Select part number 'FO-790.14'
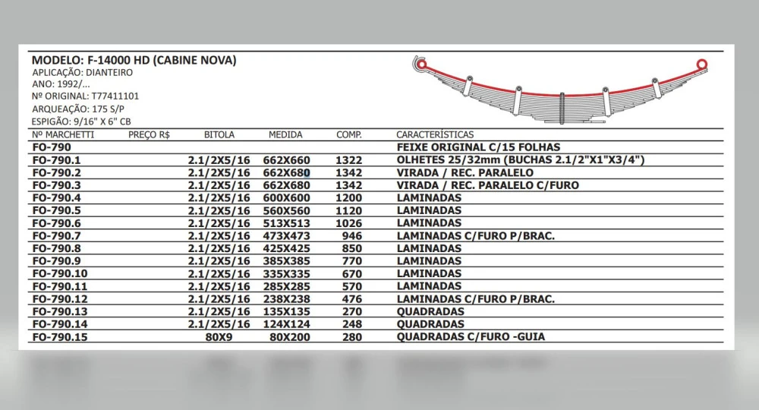This screenshot has height=410, width=759. click(x=60, y=324)
